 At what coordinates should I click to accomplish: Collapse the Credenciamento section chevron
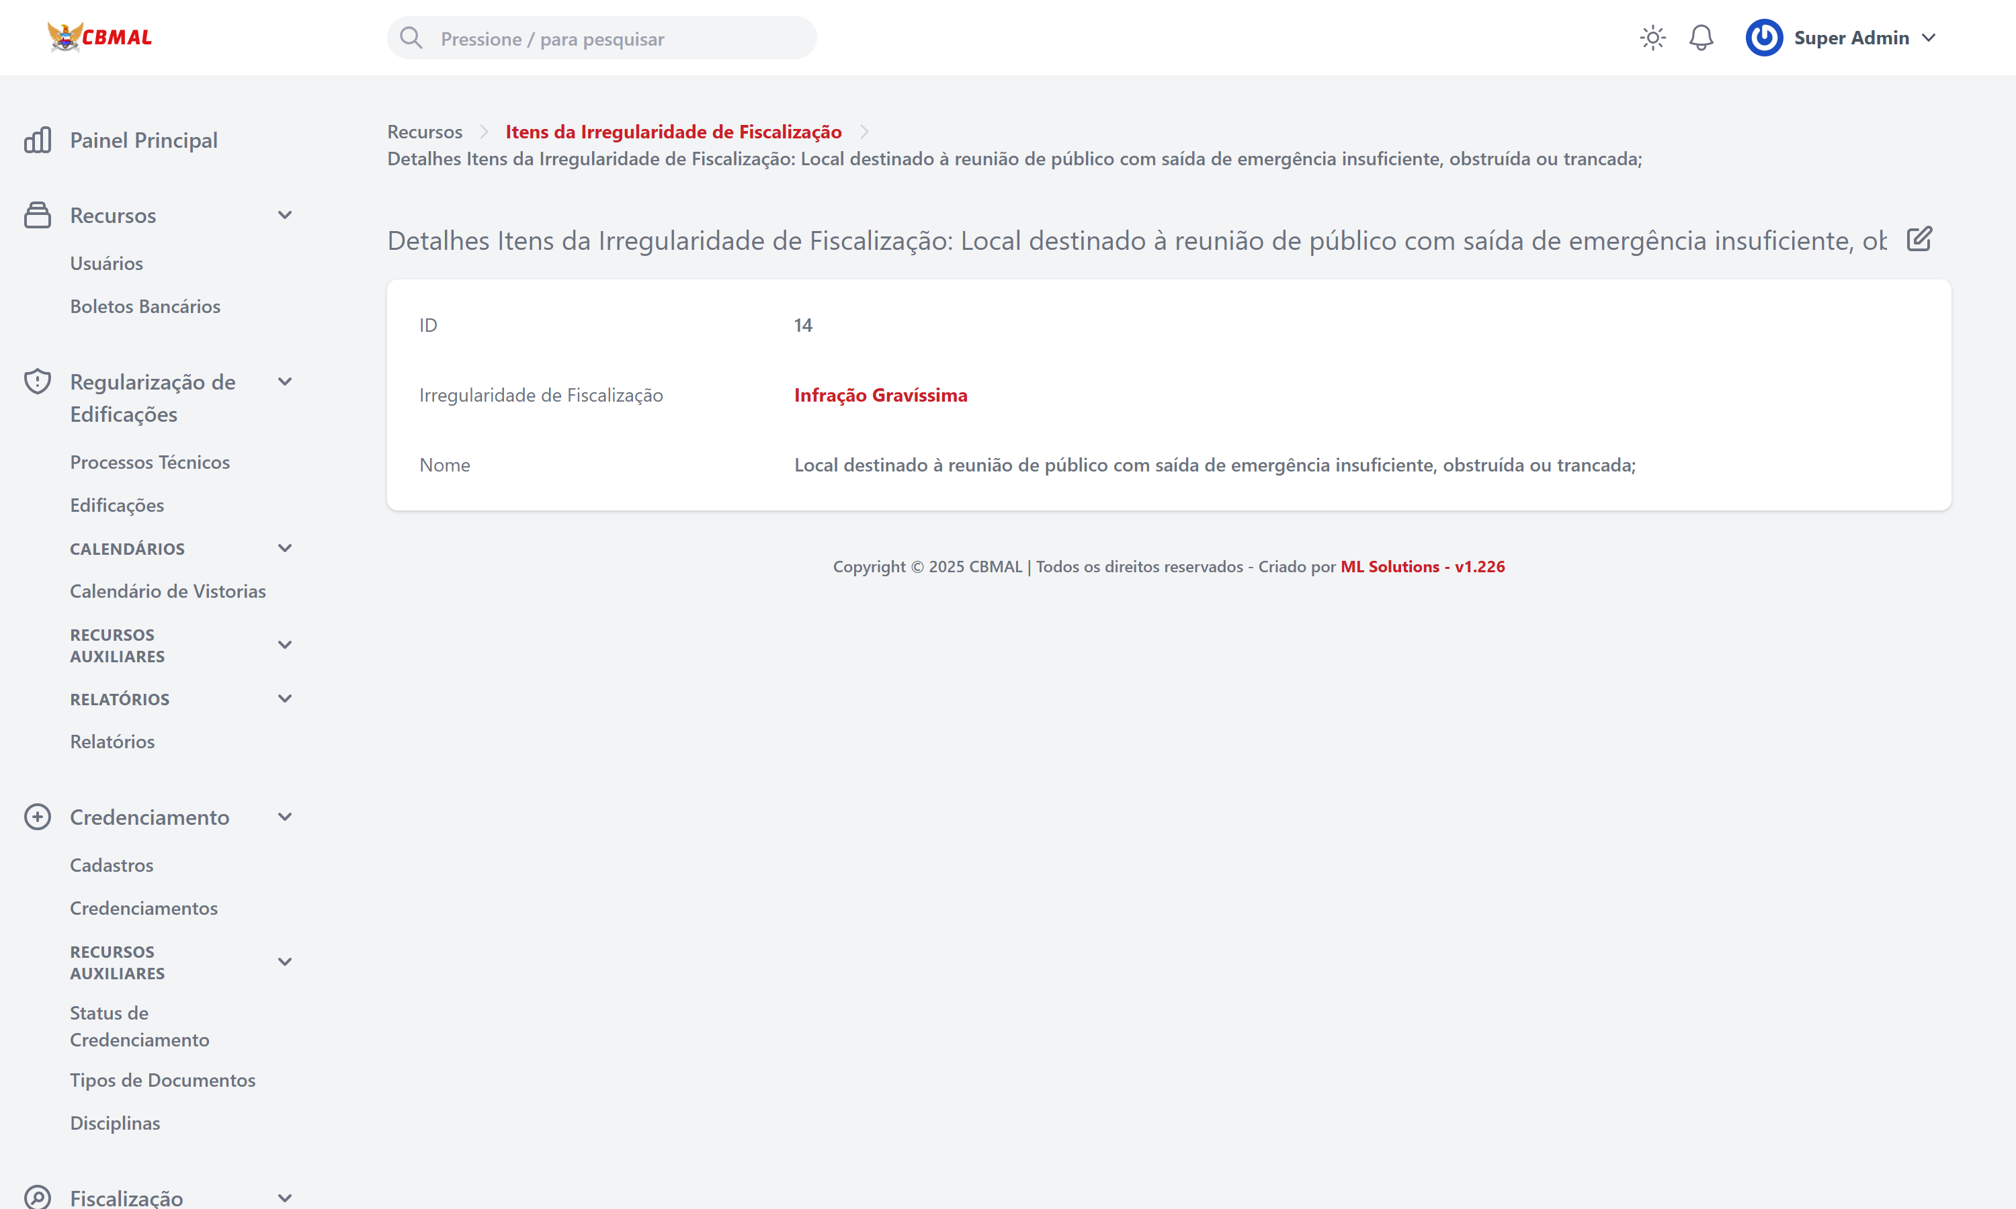(284, 817)
